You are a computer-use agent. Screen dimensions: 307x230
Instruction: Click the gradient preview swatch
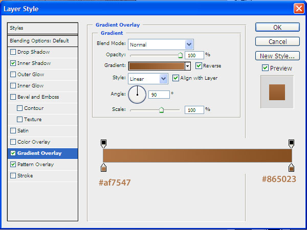pos(156,66)
